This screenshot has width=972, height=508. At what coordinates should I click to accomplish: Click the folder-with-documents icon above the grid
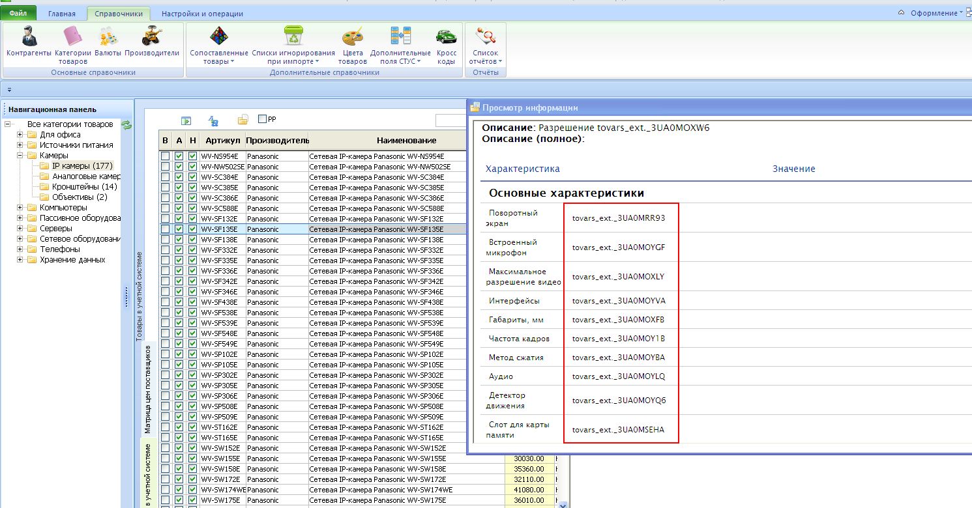(243, 120)
